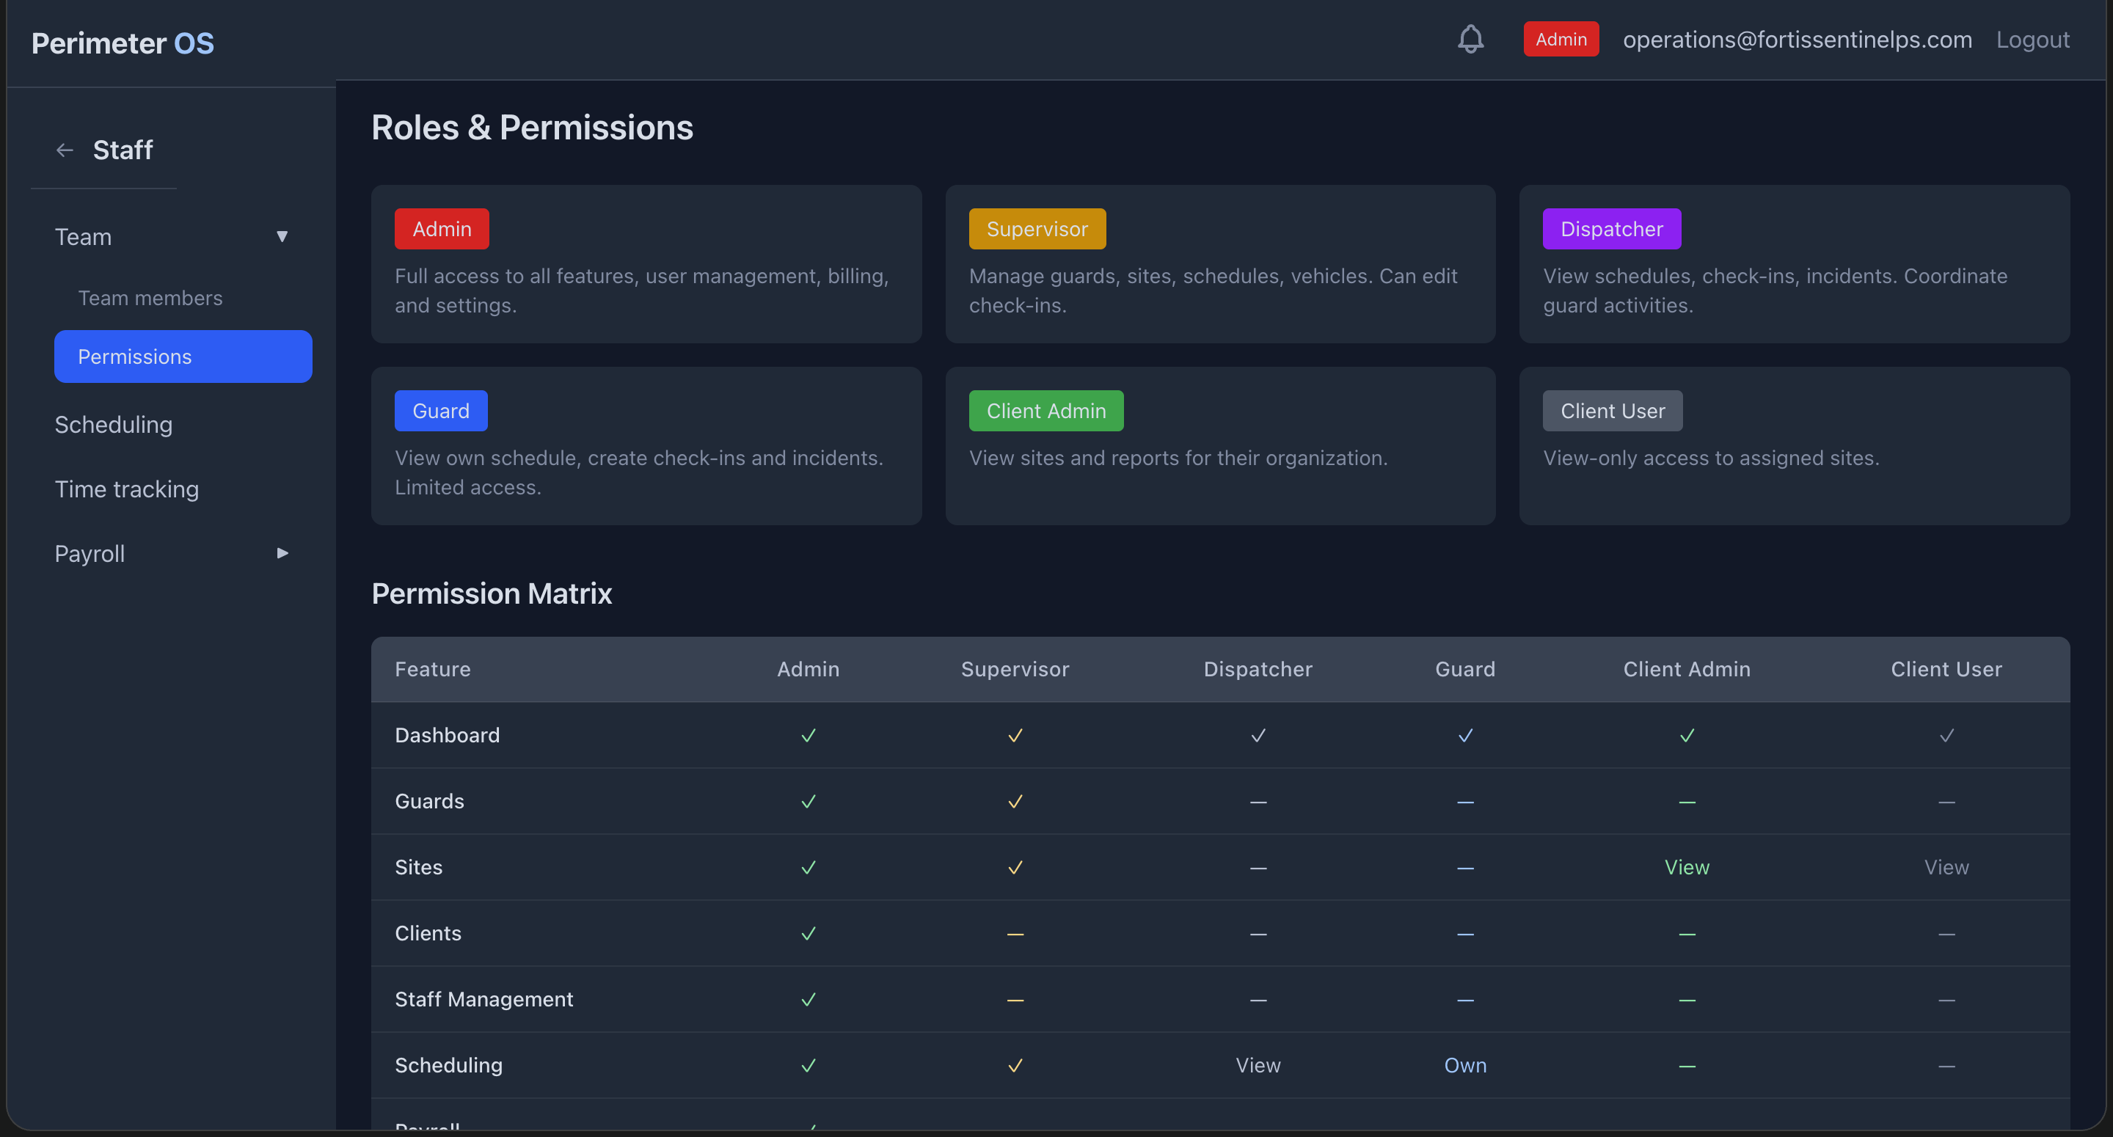The width and height of the screenshot is (2113, 1137).
Task: Click the highlighted Permissions button
Action: click(182, 356)
